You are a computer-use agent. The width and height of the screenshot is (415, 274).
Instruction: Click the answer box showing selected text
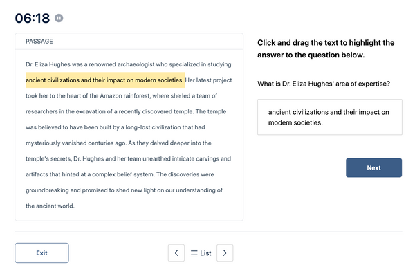pos(330,117)
